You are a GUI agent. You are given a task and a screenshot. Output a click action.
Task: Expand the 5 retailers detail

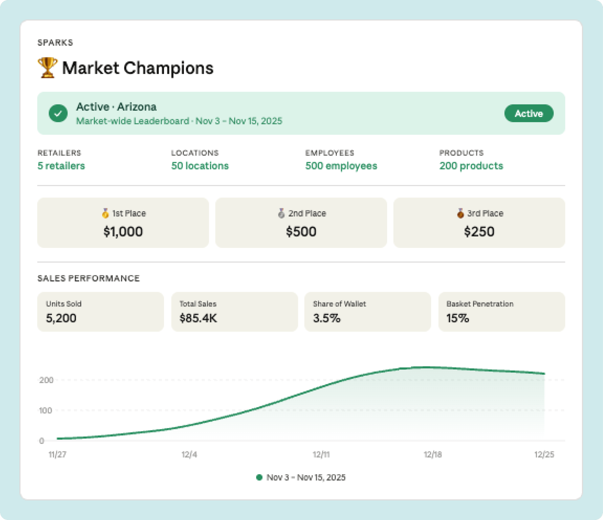point(61,166)
